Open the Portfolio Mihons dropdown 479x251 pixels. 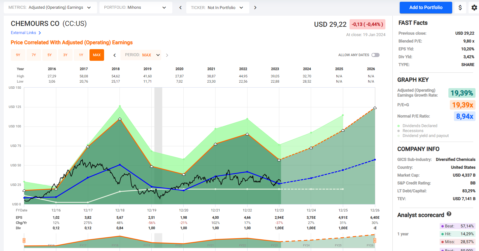(x=136, y=8)
